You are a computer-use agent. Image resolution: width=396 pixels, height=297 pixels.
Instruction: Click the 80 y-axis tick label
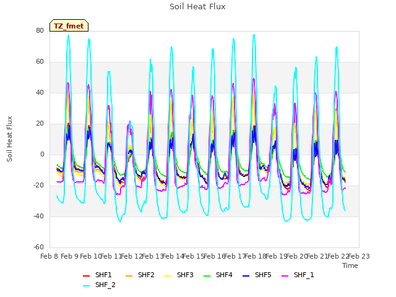(x=40, y=30)
